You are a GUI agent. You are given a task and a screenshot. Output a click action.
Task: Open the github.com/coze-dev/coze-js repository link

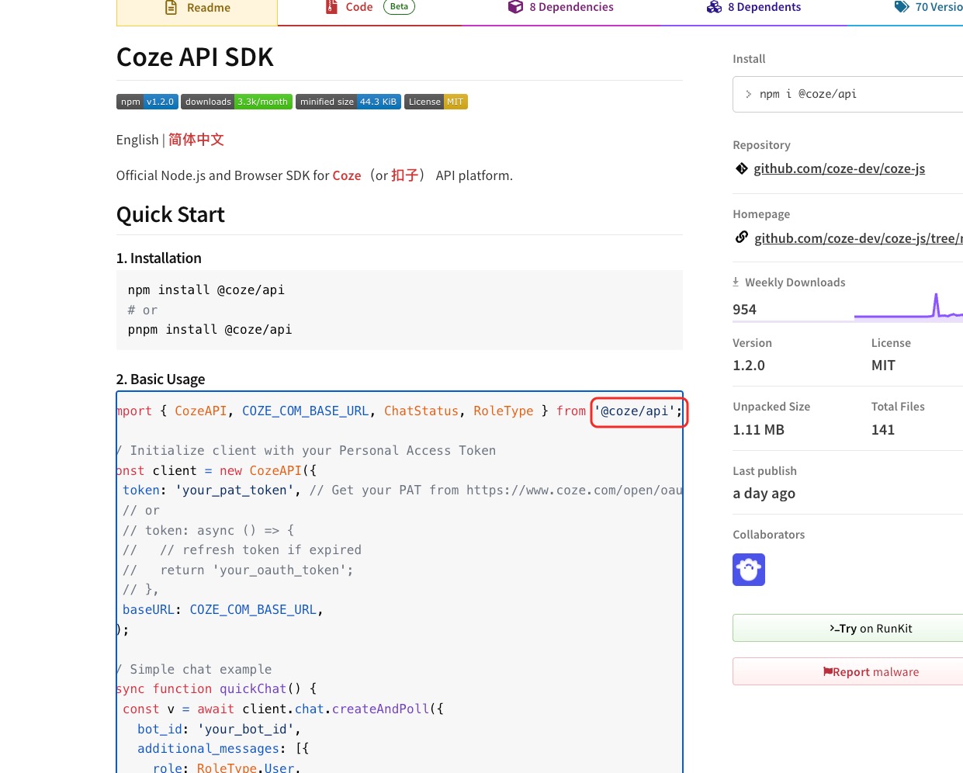coord(839,168)
